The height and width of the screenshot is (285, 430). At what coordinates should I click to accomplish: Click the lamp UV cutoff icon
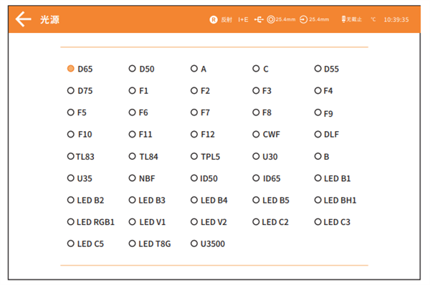point(343,19)
